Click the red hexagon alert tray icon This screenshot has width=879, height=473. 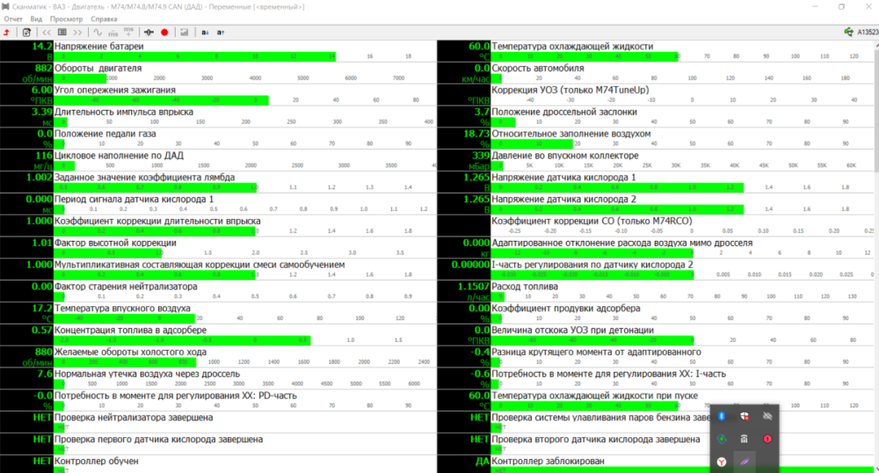pyautogui.click(x=767, y=439)
